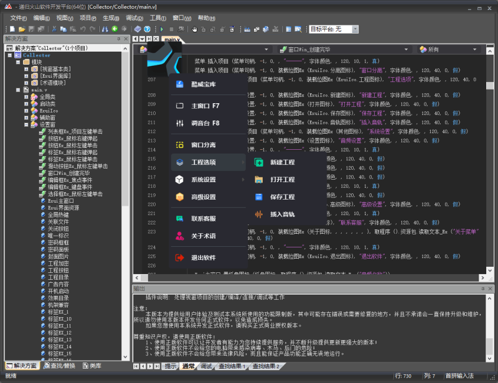Click the 插入音轨 waveform icon
The image size is (498, 383).
click(259, 215)
